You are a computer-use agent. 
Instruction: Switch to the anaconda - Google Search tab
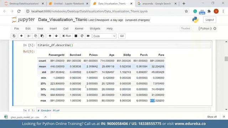pyautogui.click(x=157, y=4)
